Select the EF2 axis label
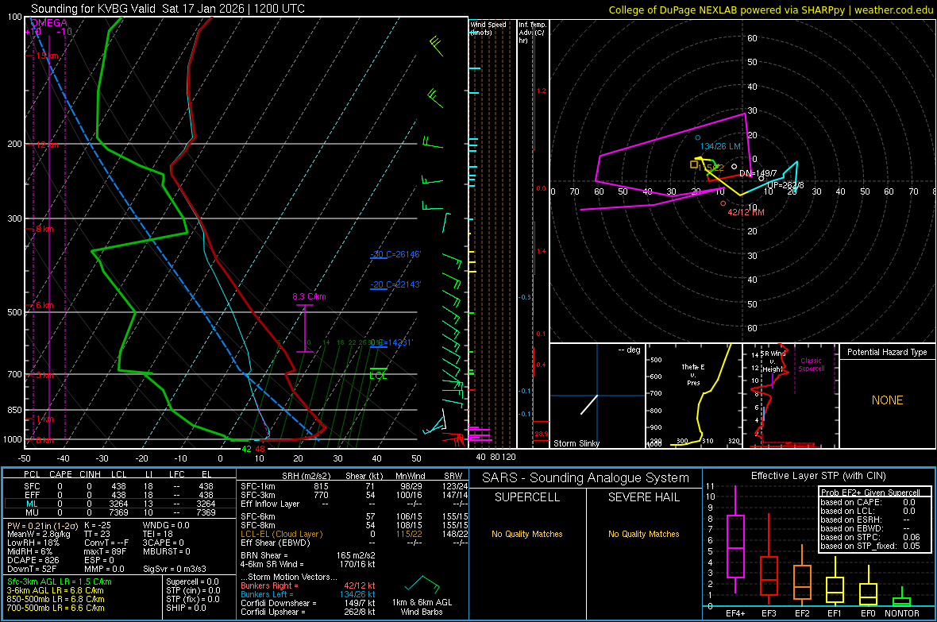The width and height of the screenshot is (937, 622). [802, 613]
